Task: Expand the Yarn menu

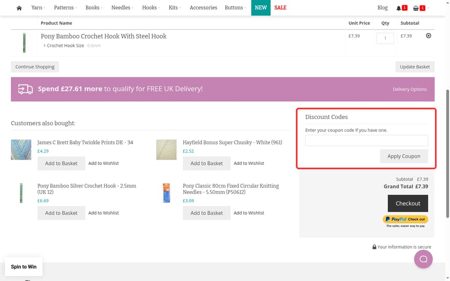Action: point(38,8)
